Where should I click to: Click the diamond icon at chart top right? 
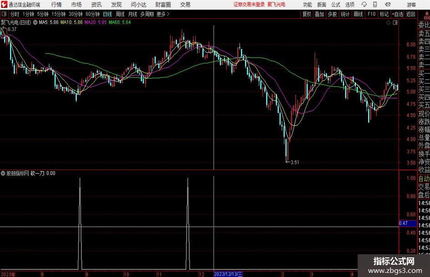pyautogui.click(x=388, y=23)
